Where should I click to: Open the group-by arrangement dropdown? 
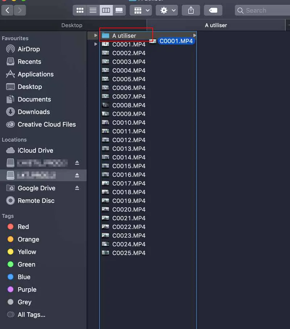[141, 10]
